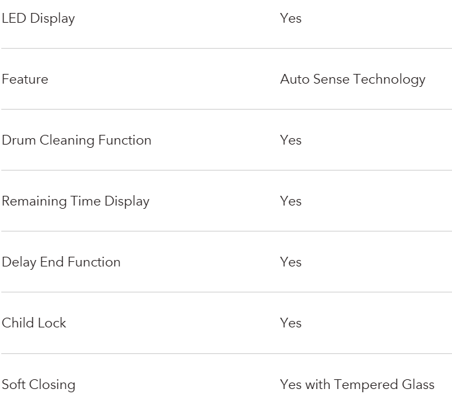
Task: Click the word Remaining in the table
Action: pyautogui.click(x=34, y=202)
